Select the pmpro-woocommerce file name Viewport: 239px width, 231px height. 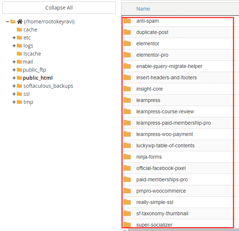tap(161, 191)
